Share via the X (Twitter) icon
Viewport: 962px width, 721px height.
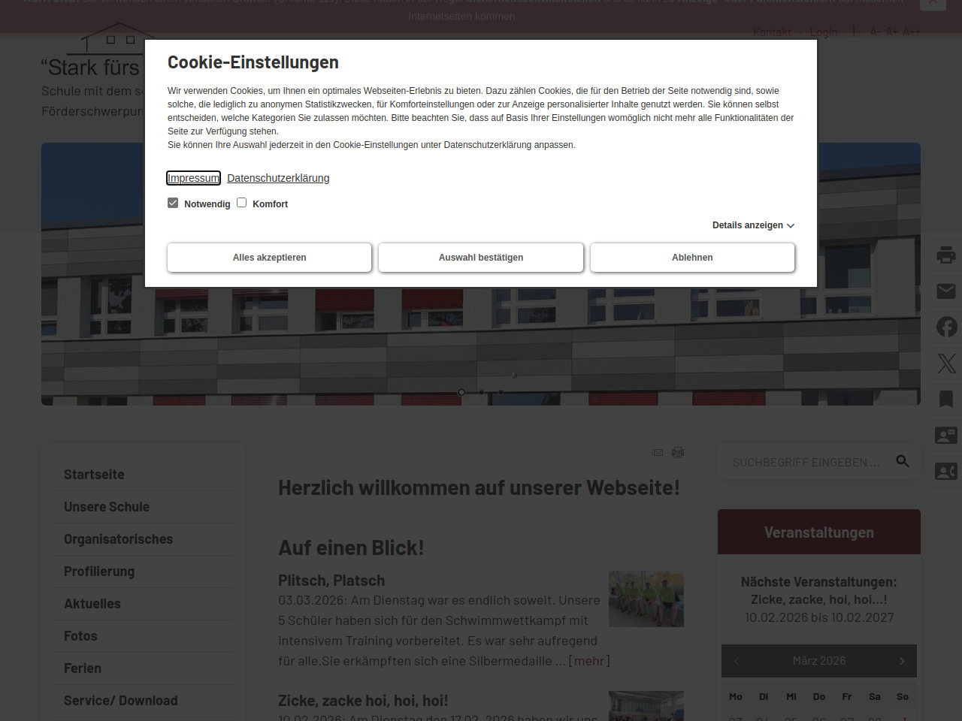coord(946,364)
